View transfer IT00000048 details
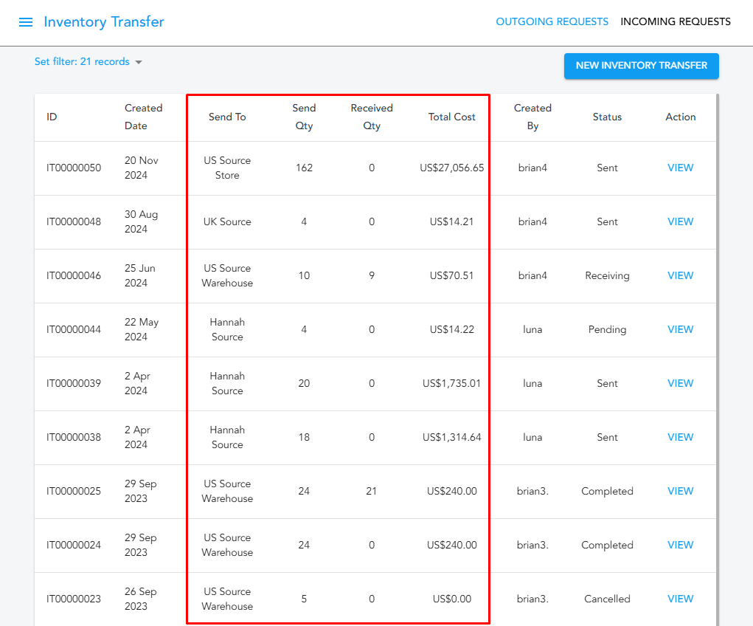The image size is (753, 626). point(680,221)
